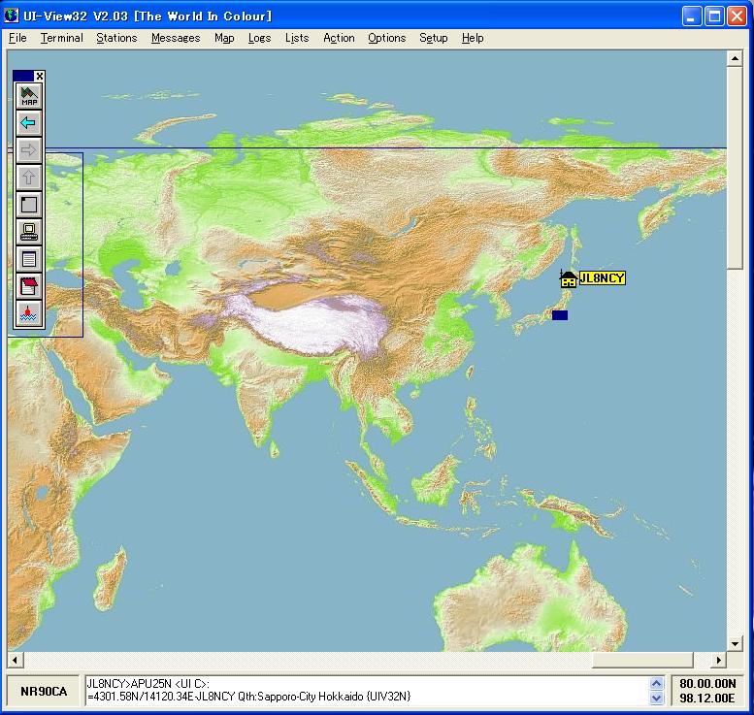Screen dimensions: 754x715
Task: Click the blue rectangle marker near Japan
Action: [x=559, y=315]
